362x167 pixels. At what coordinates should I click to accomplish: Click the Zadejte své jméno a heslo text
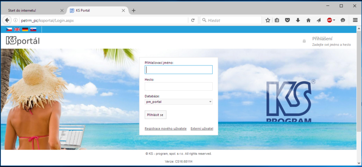click(332, 45)
